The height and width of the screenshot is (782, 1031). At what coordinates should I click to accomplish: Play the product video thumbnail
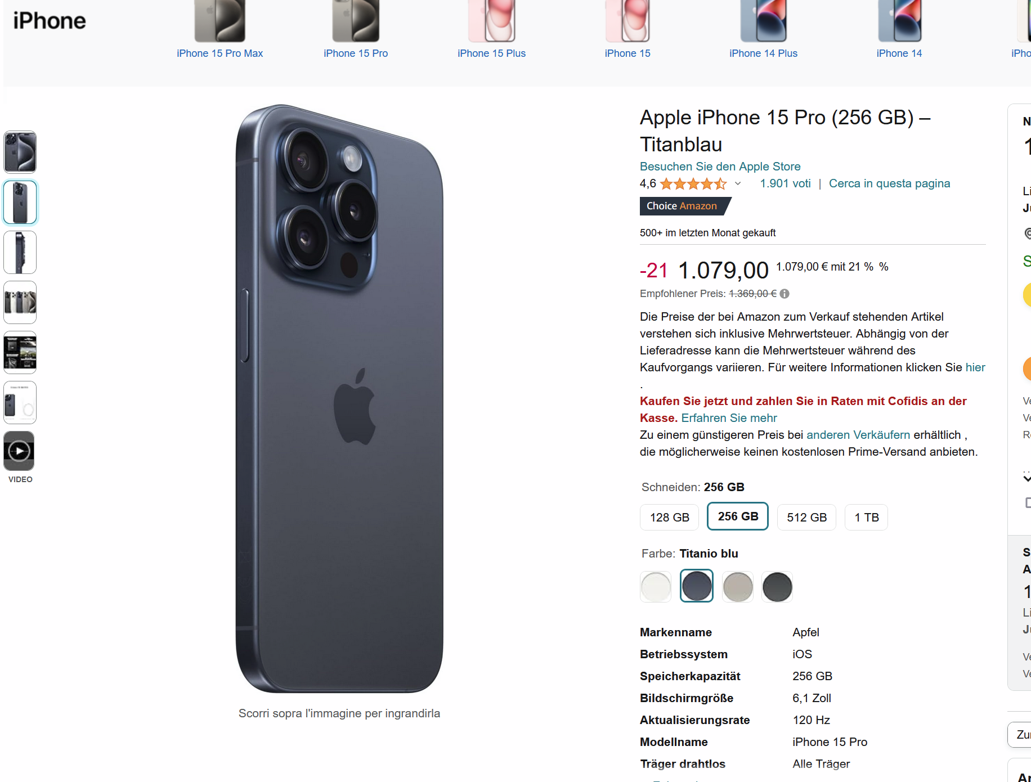[20, 451]
